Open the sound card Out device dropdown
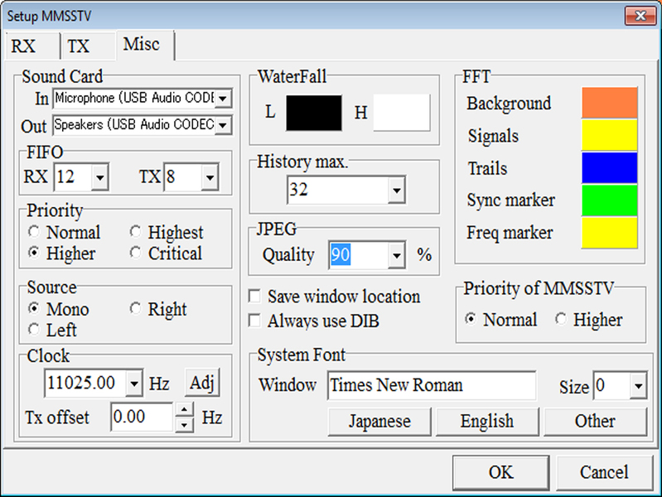Screen dimensions: 662x497 pyautogui.click(x=223, y=125)
